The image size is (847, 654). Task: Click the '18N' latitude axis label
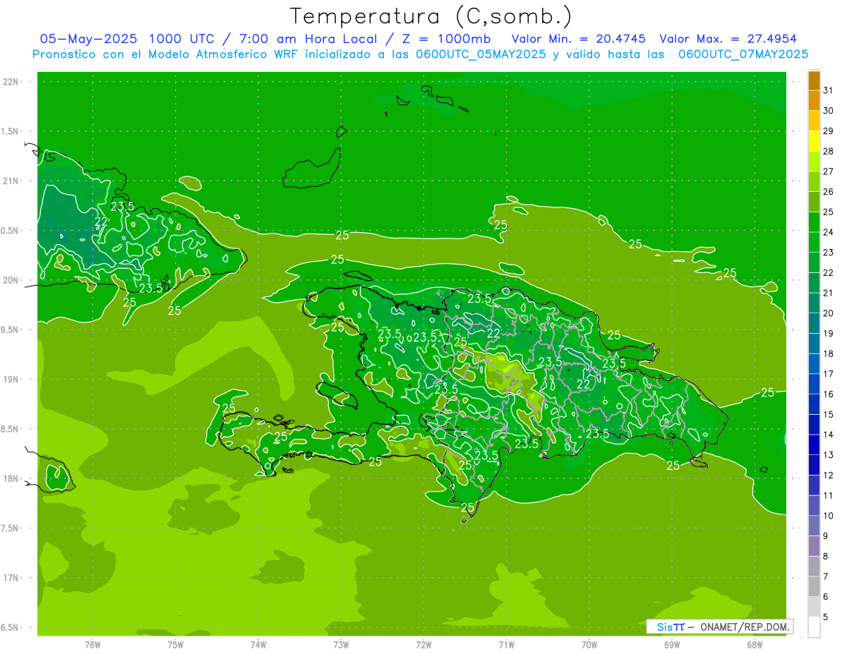(11, 478)
